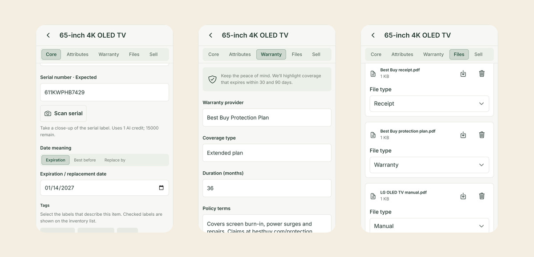
Task: Click the Best Buy protection plan.pdf file name
Action: [x=408, y=131]
